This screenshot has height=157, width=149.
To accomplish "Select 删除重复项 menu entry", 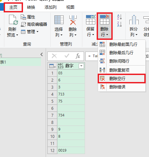I will (x=122, y=70).
